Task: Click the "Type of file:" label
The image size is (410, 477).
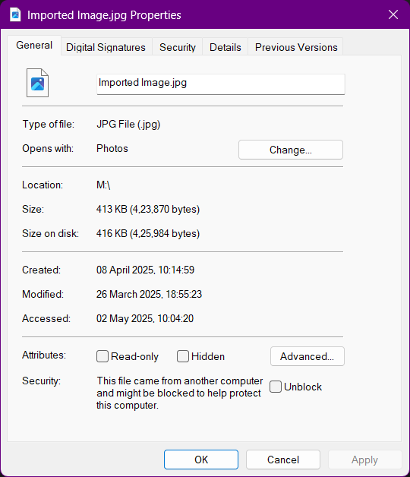Action: tap(49, 124)
